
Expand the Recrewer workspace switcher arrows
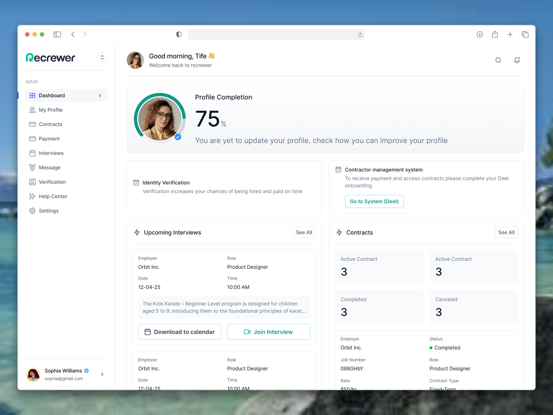102,57
